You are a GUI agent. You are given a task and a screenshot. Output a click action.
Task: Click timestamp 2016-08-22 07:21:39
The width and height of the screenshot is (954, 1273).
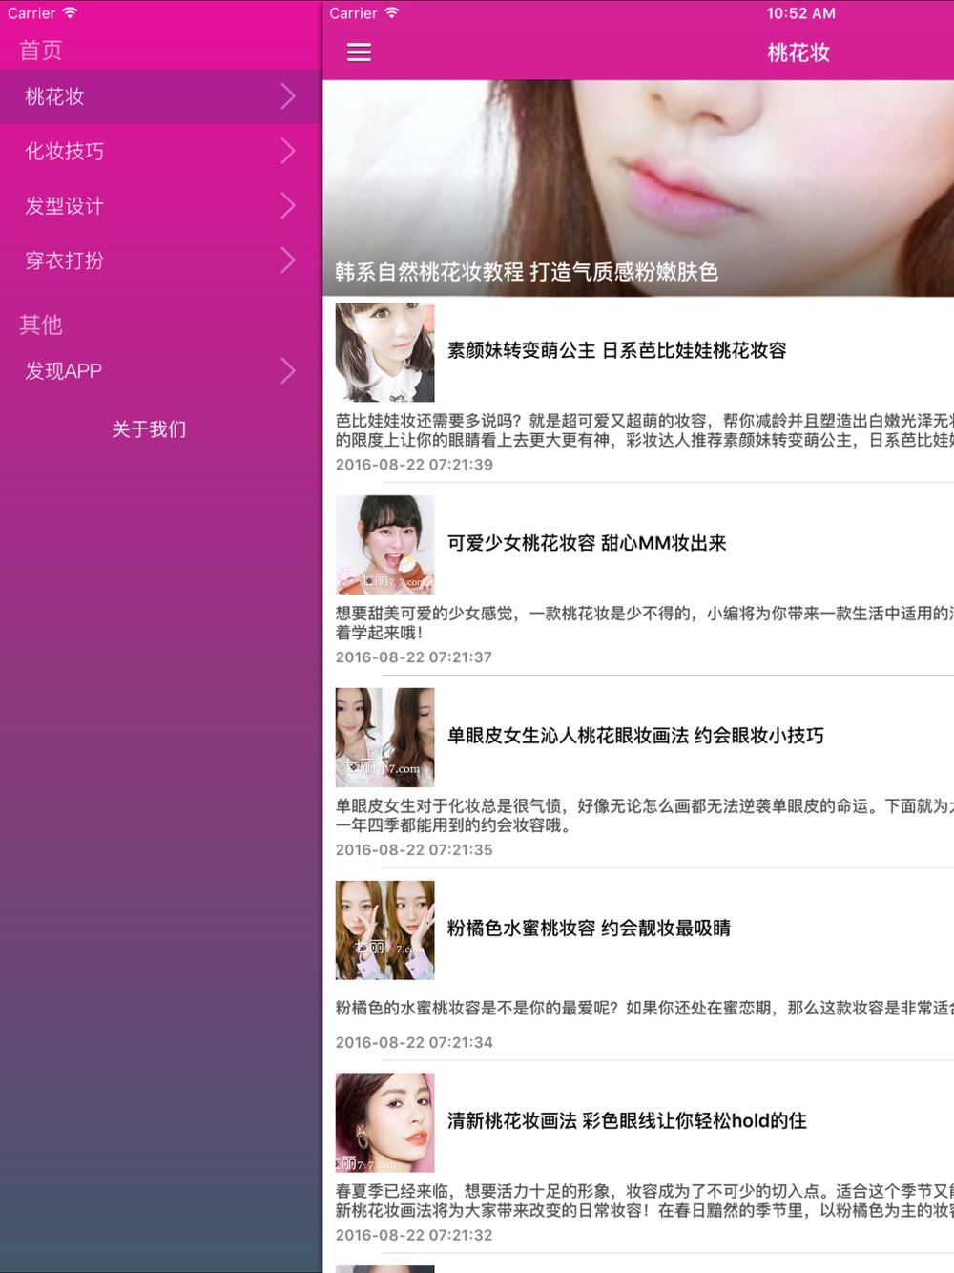[414, 465]
